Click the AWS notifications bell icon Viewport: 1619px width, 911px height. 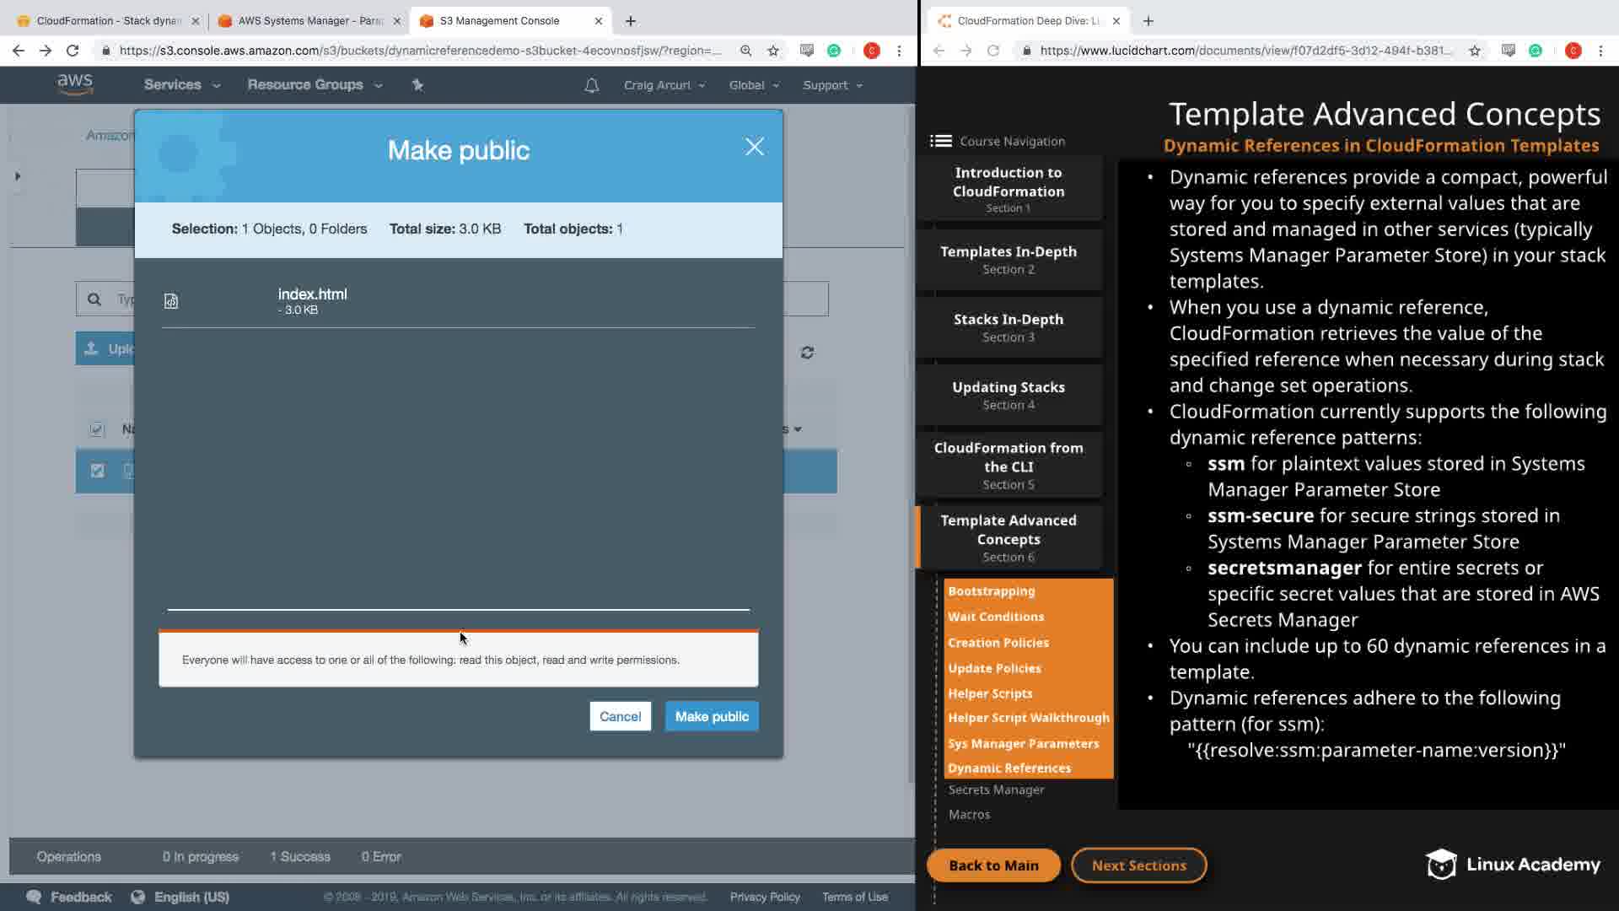[x=592, y=85]
